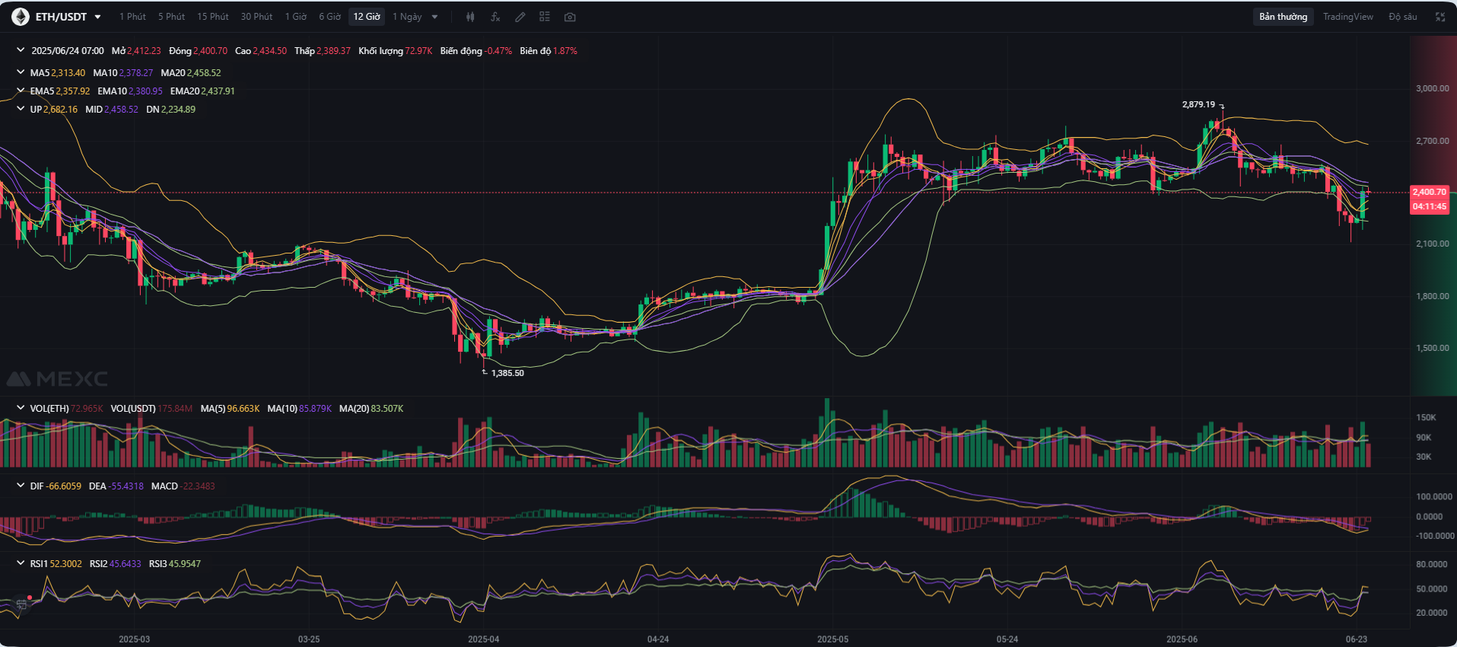
Task: Open the ETH/USDT pair dropdown arrow
Action: tap(97, 17)
